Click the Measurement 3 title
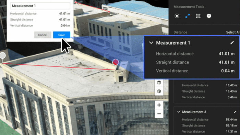This screenshot has width=240, height=135. [194, 112]
